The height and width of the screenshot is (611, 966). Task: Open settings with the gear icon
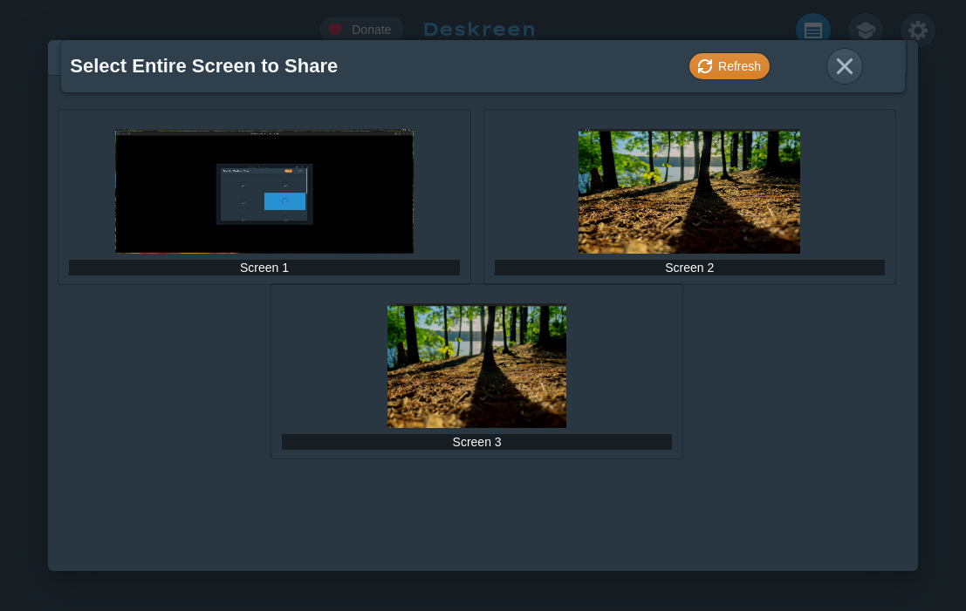click(x=917, y=31)
